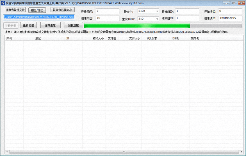Click the app icon in the title bar

[3, 3]
